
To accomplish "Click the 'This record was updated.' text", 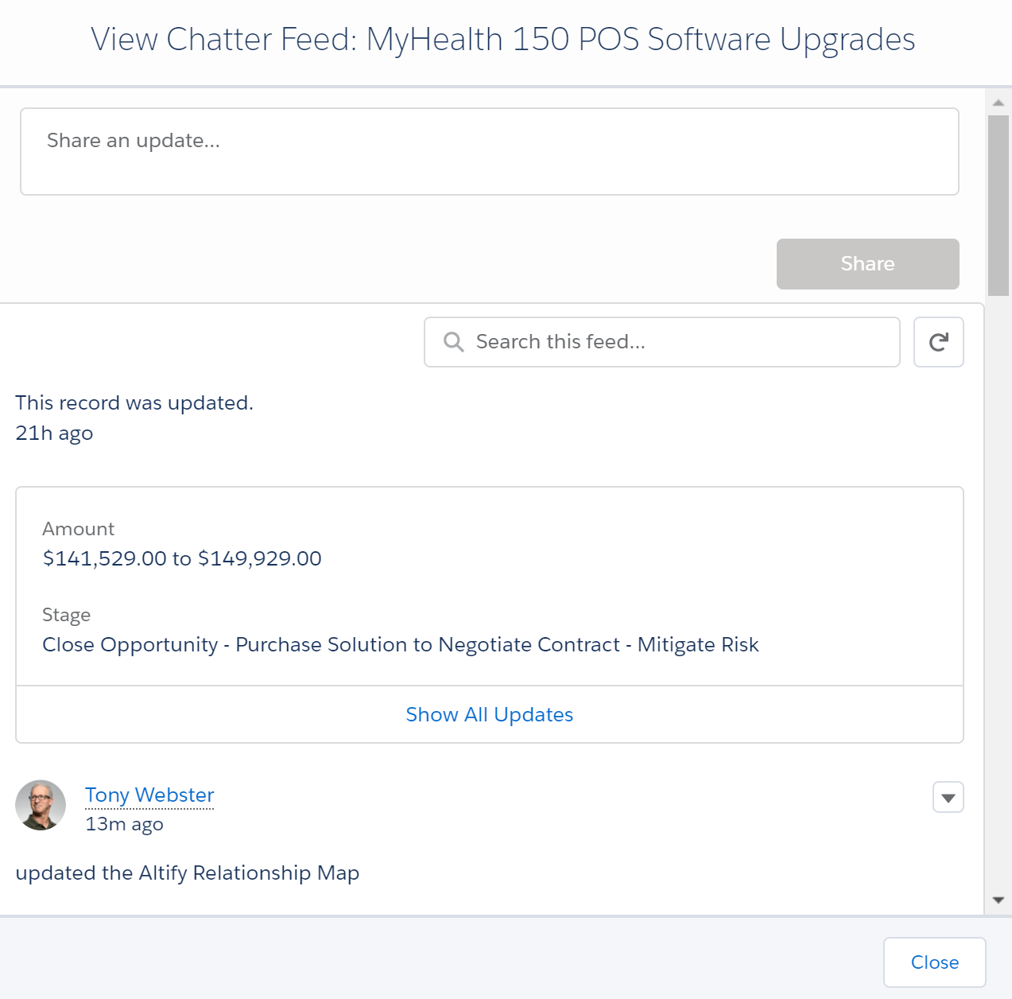I will tap(134, 402).
